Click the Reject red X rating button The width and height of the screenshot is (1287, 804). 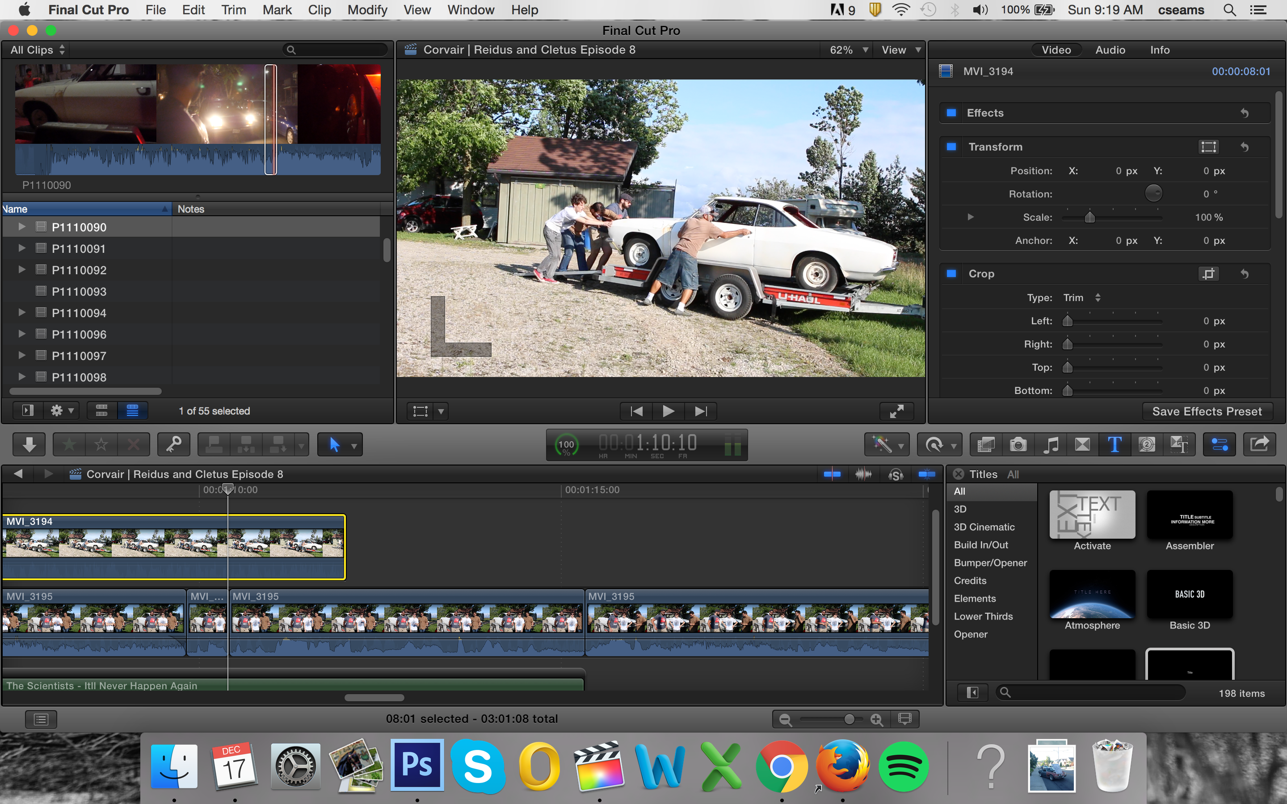(133, 444)
